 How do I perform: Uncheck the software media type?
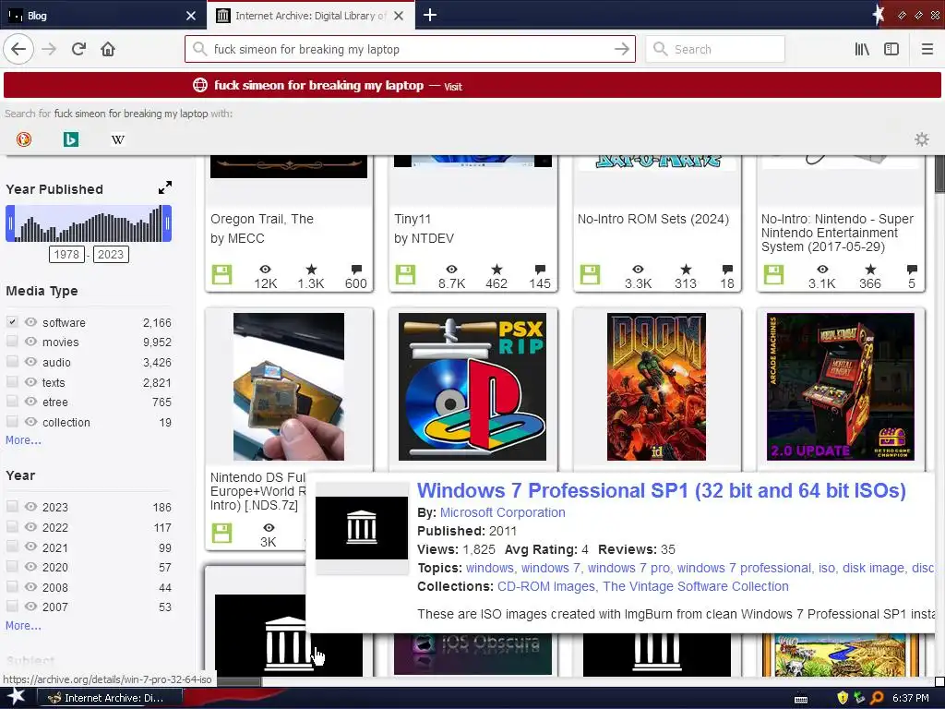point(12,322)
